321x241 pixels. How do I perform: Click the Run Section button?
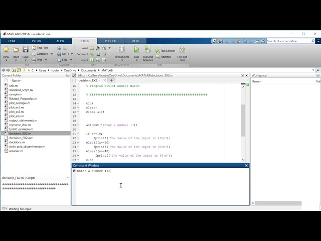(165, 51)
